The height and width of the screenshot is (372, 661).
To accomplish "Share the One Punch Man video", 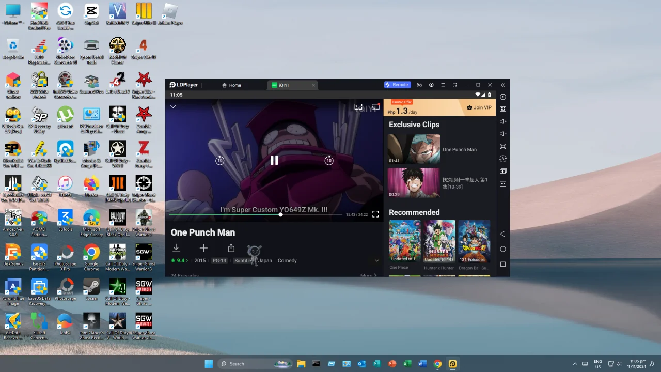I will [x=231, y=249].
